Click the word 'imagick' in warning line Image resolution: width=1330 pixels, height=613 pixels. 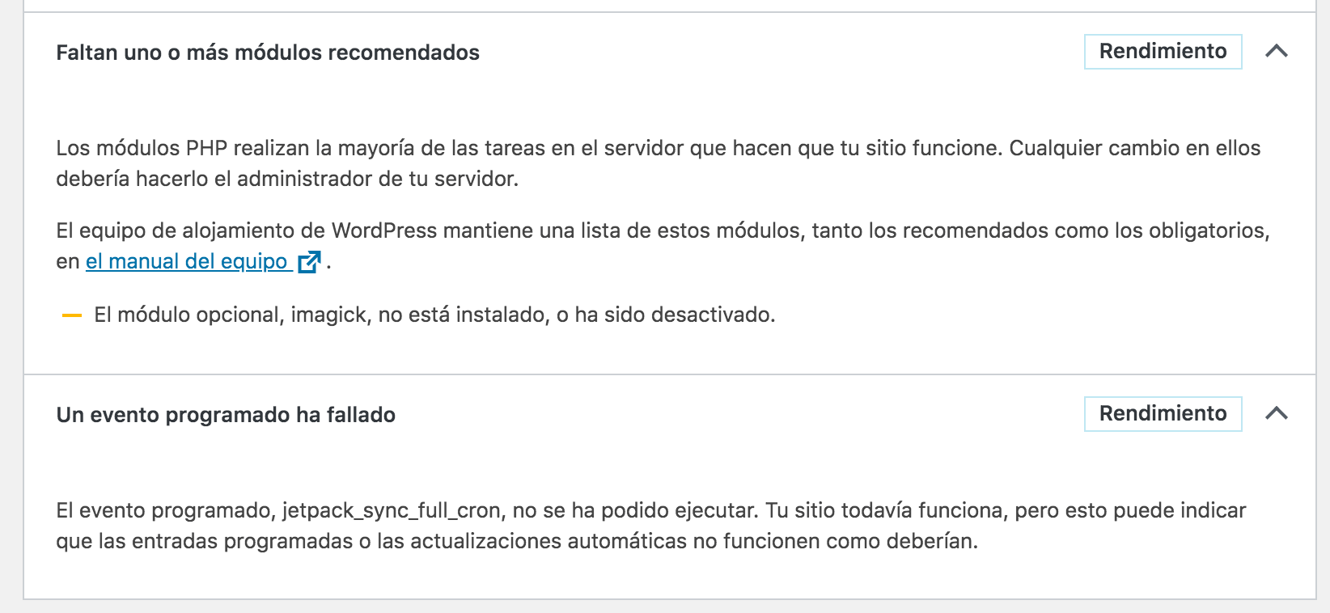click(328, 315)
